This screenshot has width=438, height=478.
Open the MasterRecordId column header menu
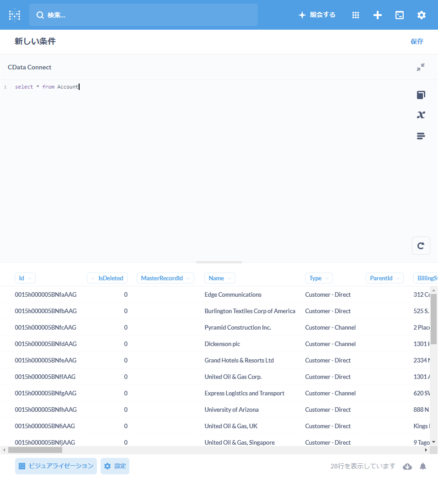coord(166,278)
